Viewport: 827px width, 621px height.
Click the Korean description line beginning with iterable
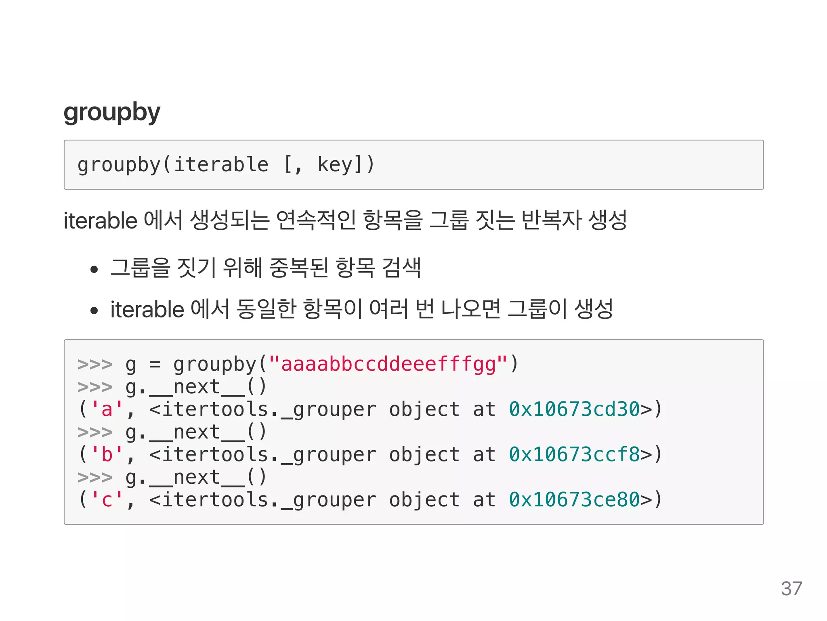[x=345, y=220]
